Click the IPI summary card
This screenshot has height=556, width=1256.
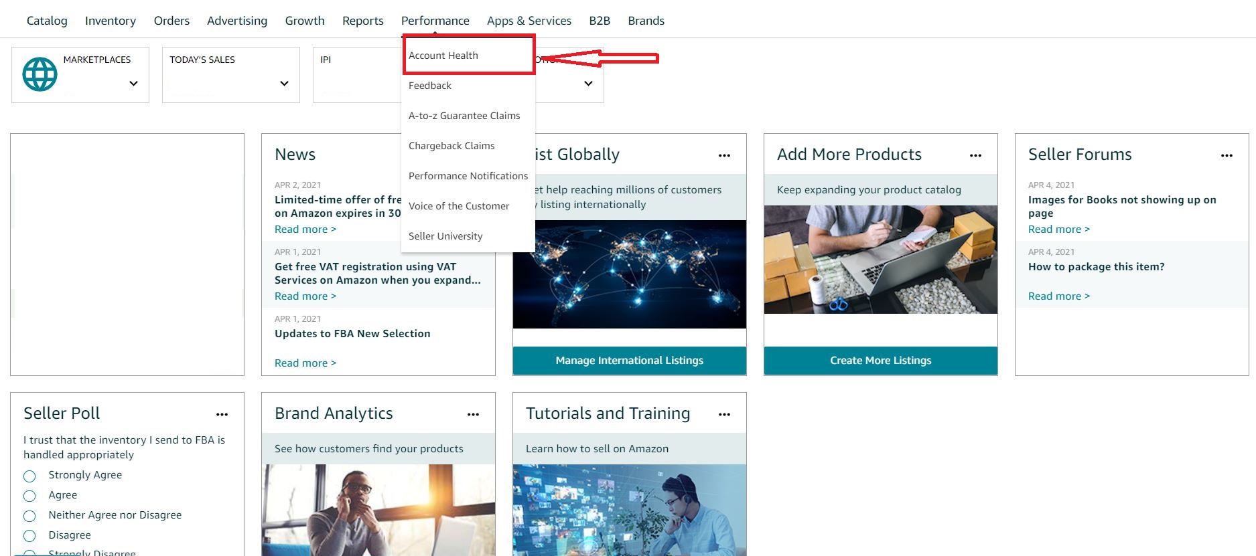(x=357, y=75)
